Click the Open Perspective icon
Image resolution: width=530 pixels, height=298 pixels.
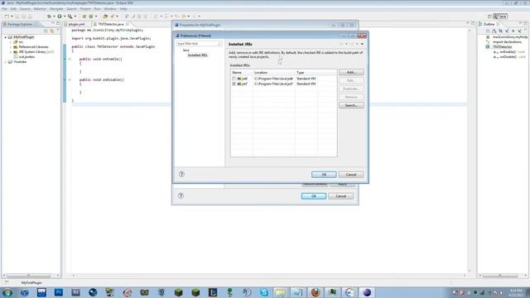pyautogui.click(x=489, y=17)
